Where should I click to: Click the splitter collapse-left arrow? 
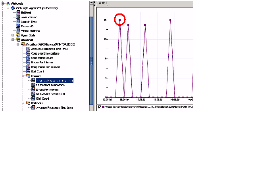[94, 2]
